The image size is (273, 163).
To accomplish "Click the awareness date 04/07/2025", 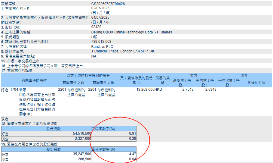I will point(100,17).
